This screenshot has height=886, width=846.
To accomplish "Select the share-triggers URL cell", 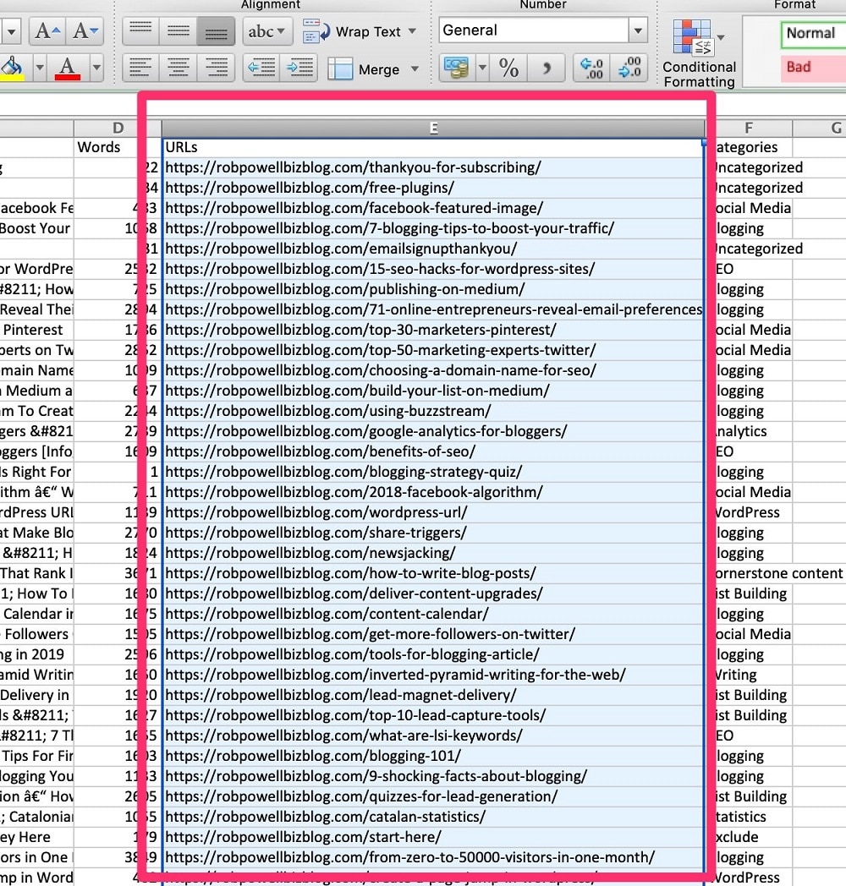I will [x=433, y=533].
